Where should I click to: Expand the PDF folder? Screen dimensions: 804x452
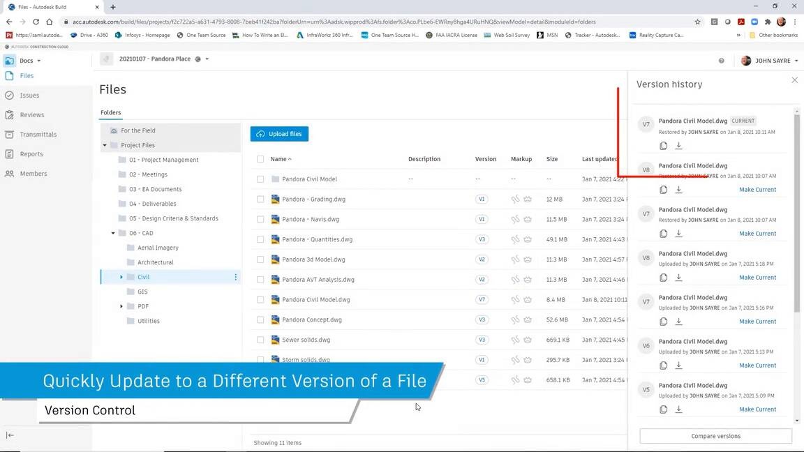(121, 306)
